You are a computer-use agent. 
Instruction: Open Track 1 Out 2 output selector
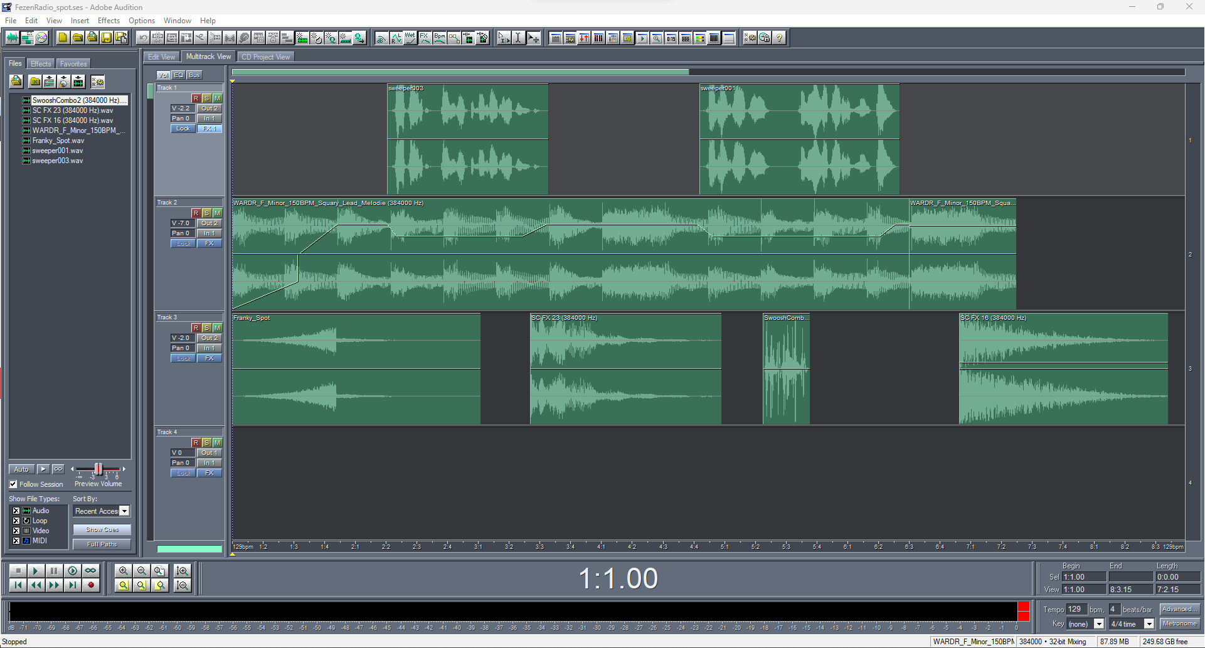tap(210, 109)
